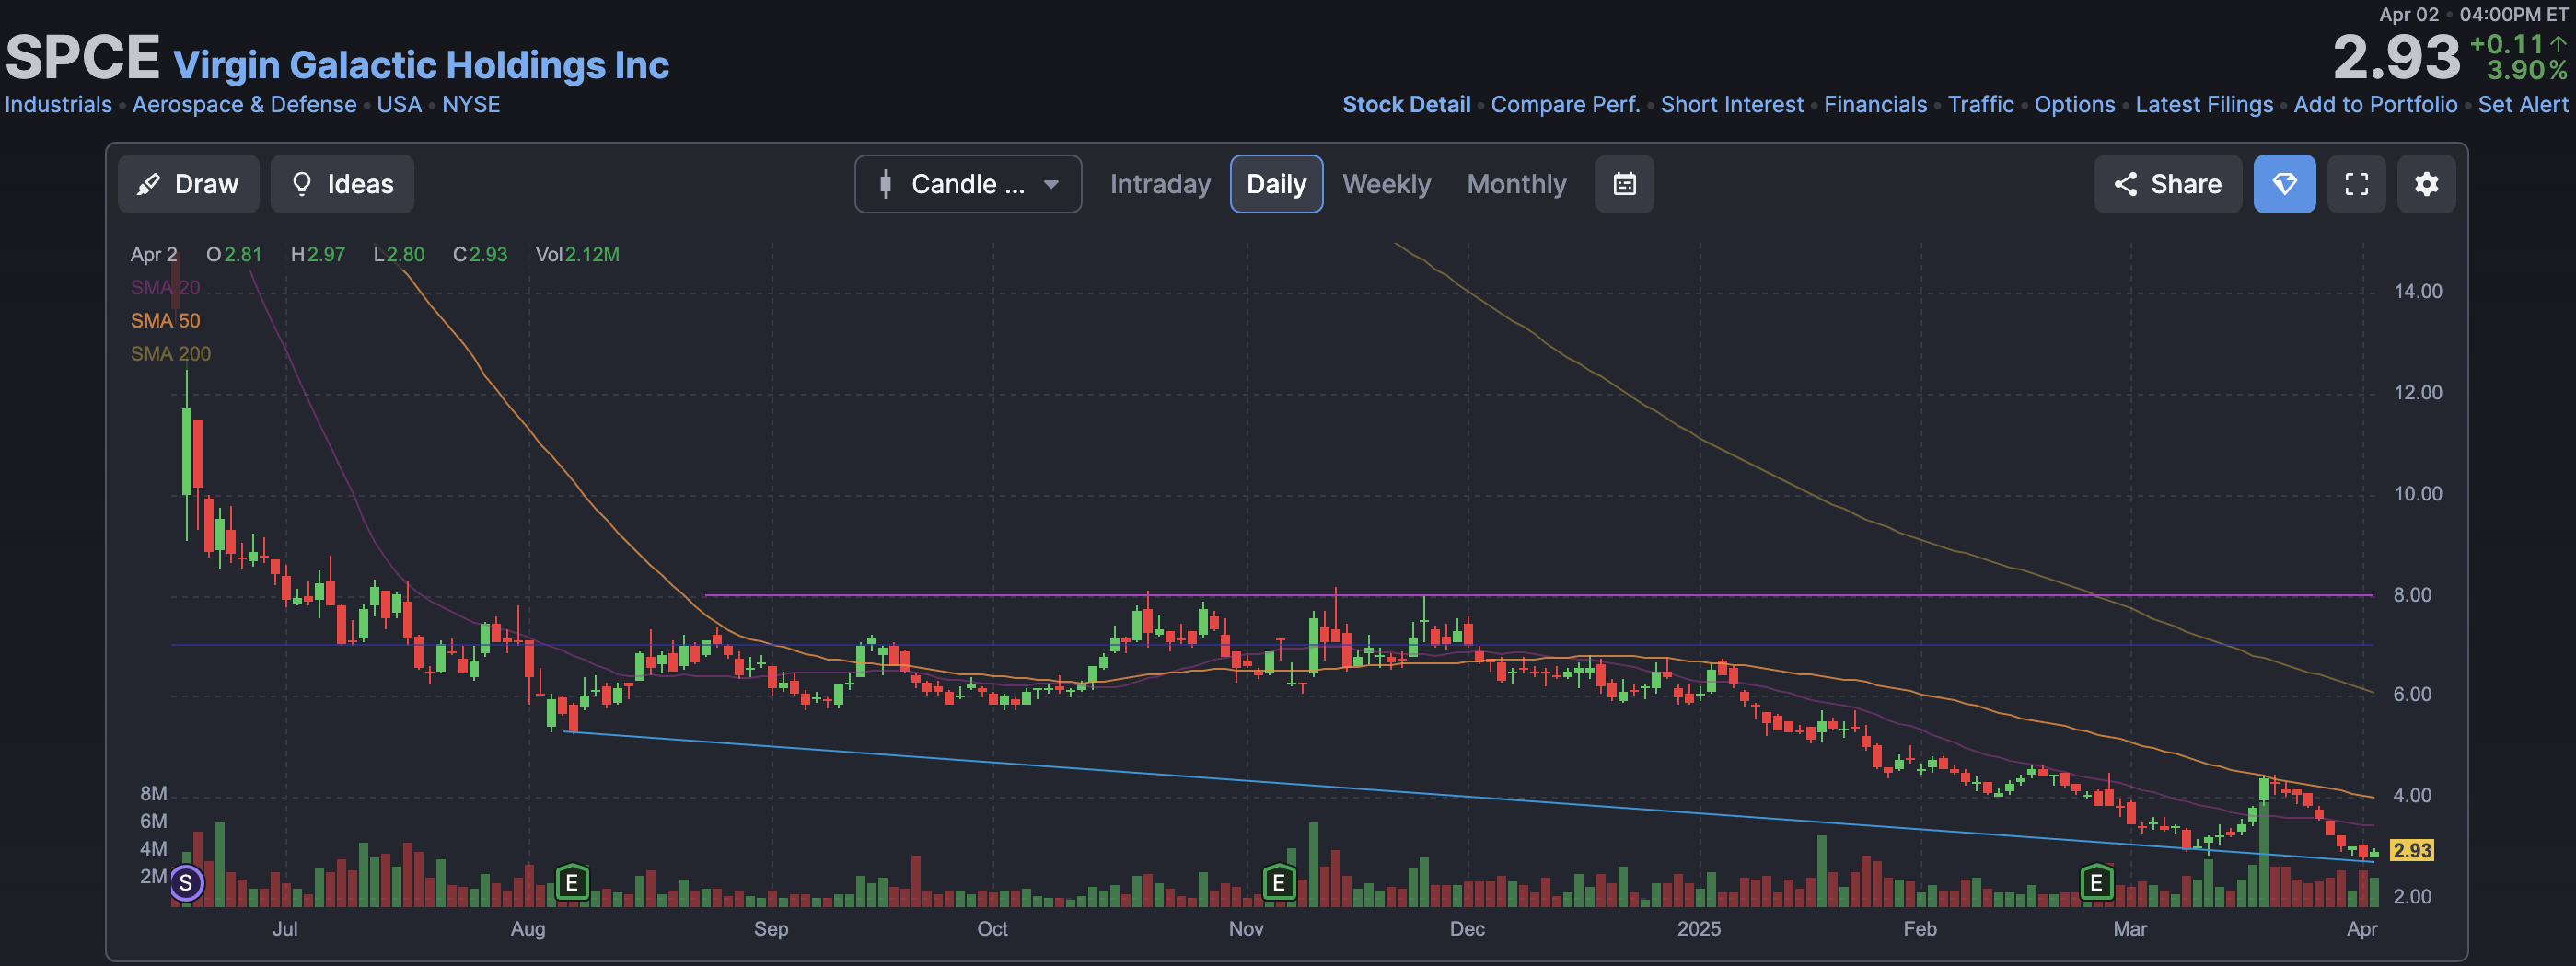The image size is (2576, 966).
Task: Open the Short Interest link
Action: [x=1732, y=105]
